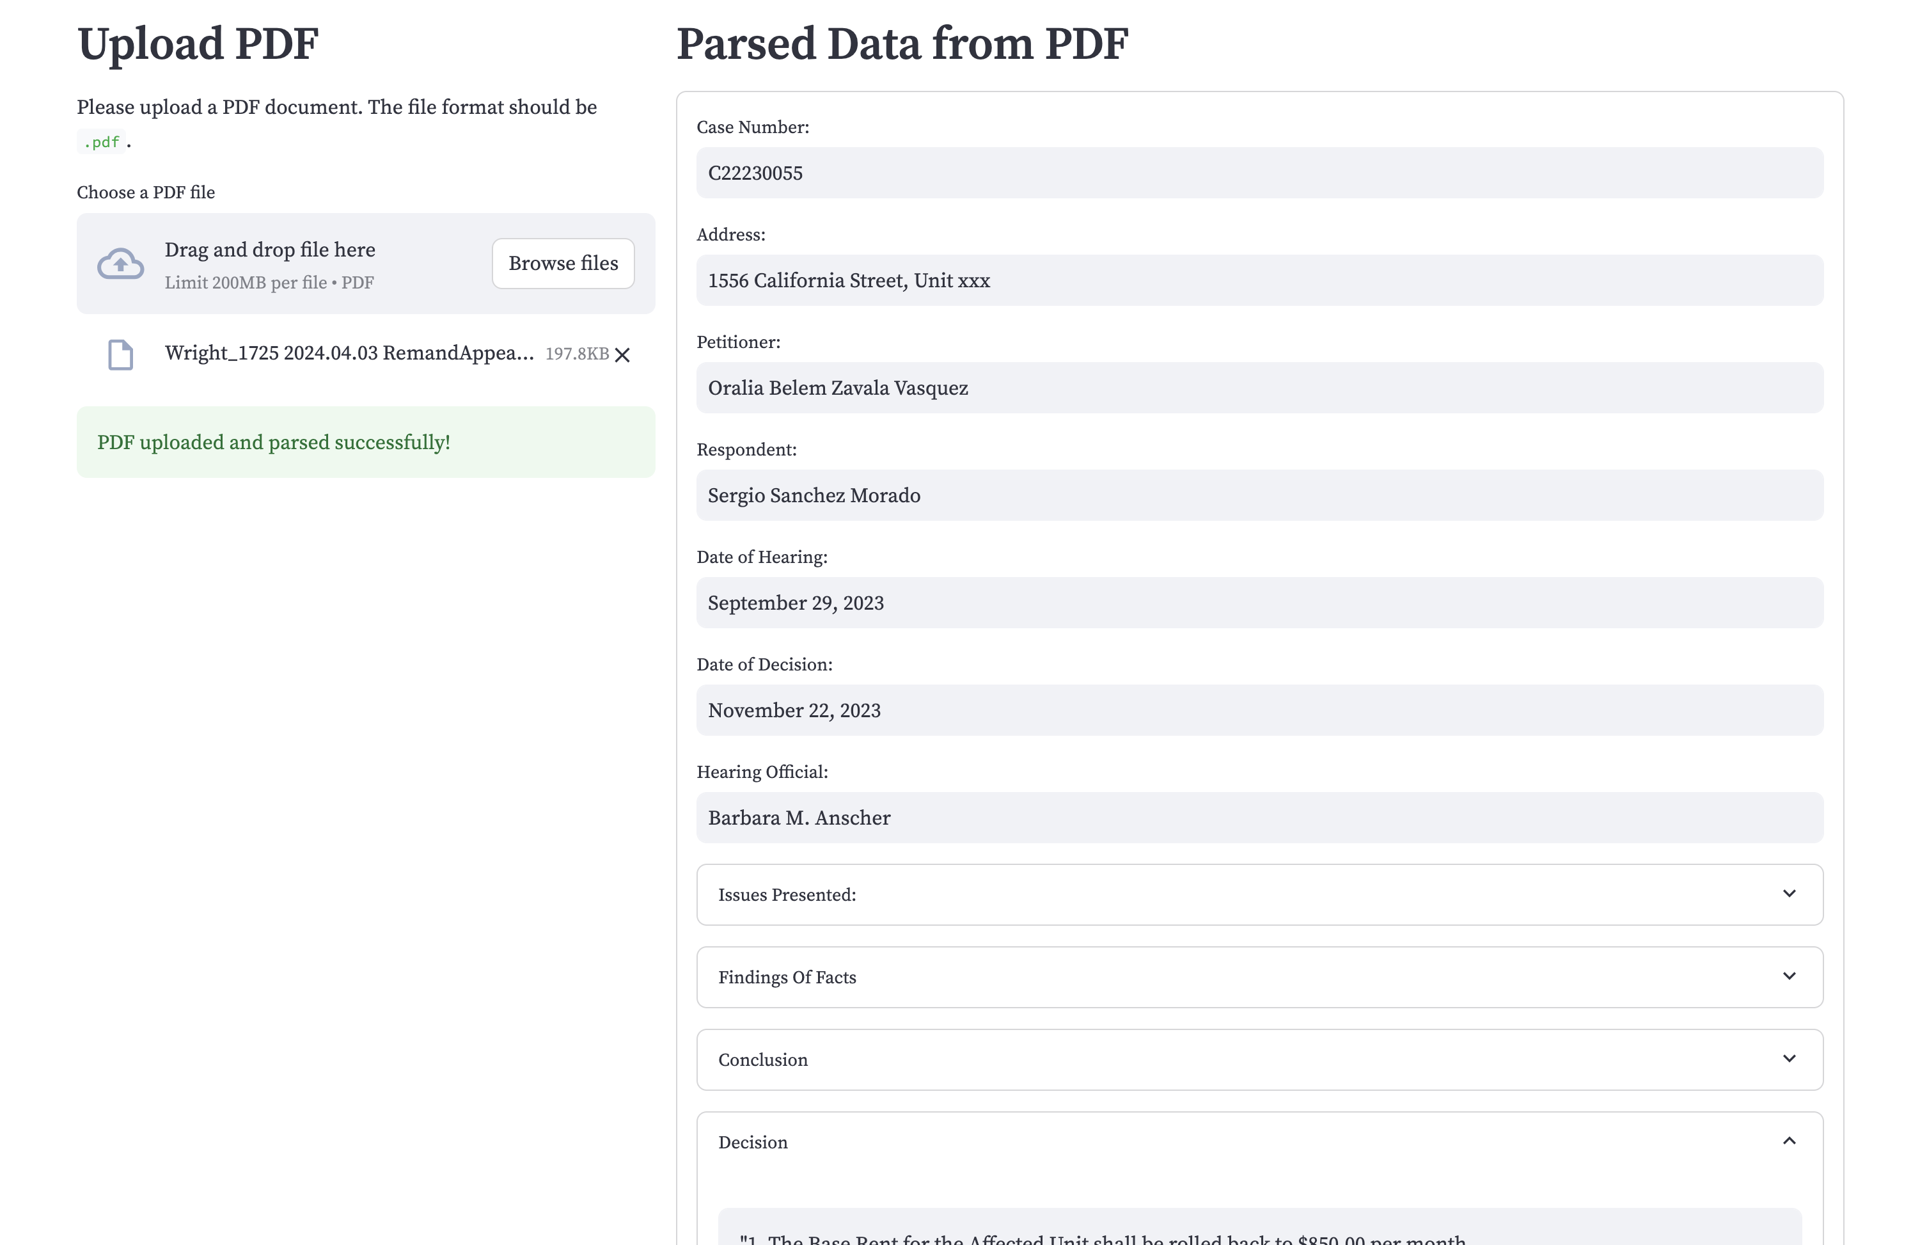
Task: Select the Respondent field
Action: tap(1259, 495)
